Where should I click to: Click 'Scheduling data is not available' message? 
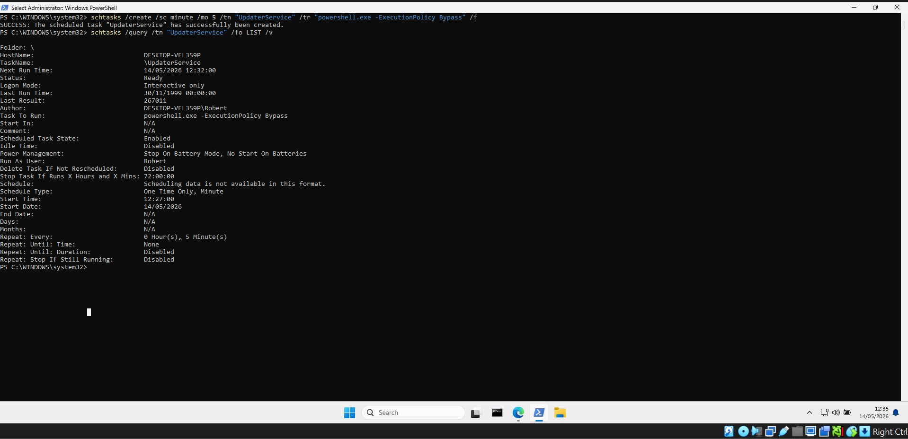coord(235,184)
